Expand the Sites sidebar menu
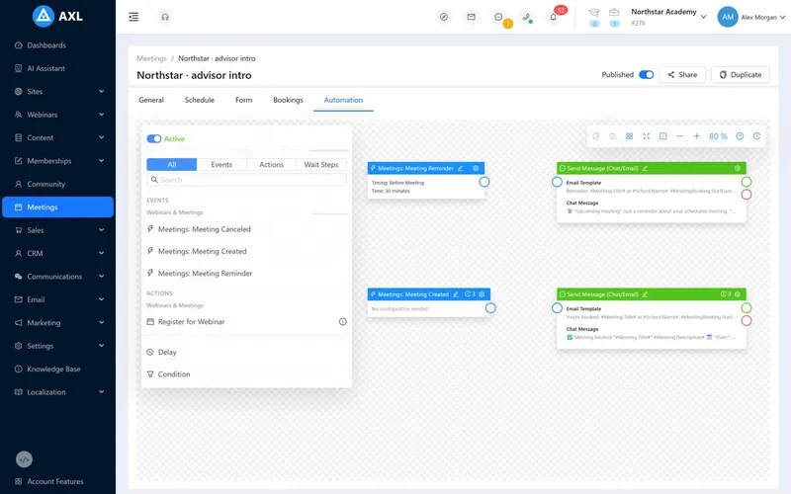 (58, 91)
